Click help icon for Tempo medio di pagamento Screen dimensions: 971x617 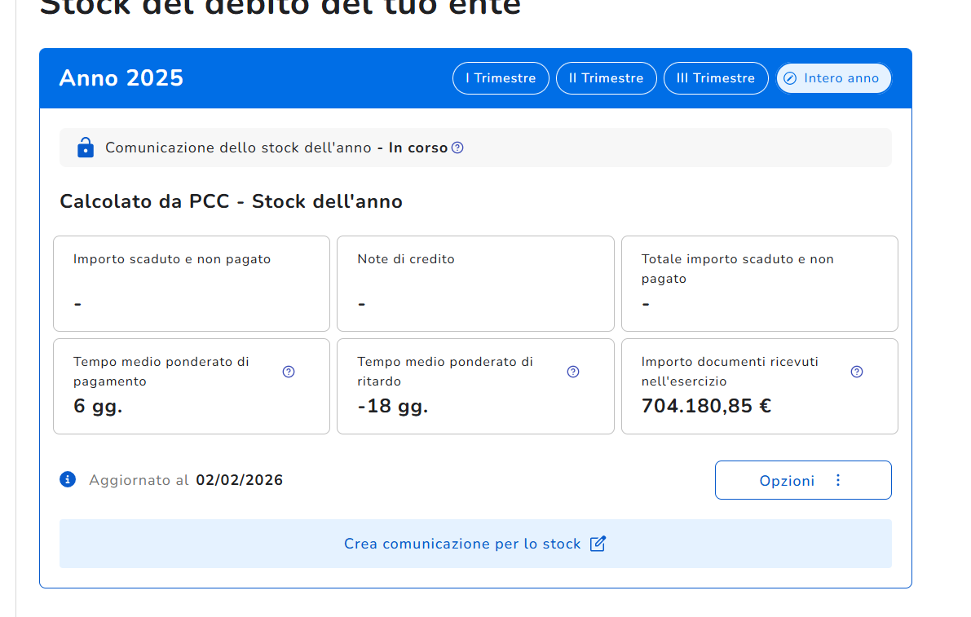pos(289,372)
